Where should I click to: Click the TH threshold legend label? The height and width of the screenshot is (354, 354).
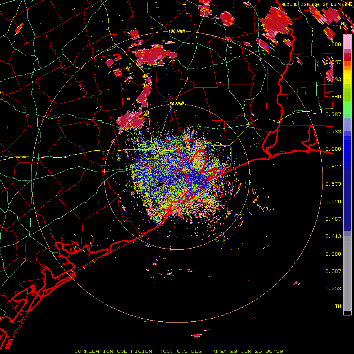pos(338,306)
